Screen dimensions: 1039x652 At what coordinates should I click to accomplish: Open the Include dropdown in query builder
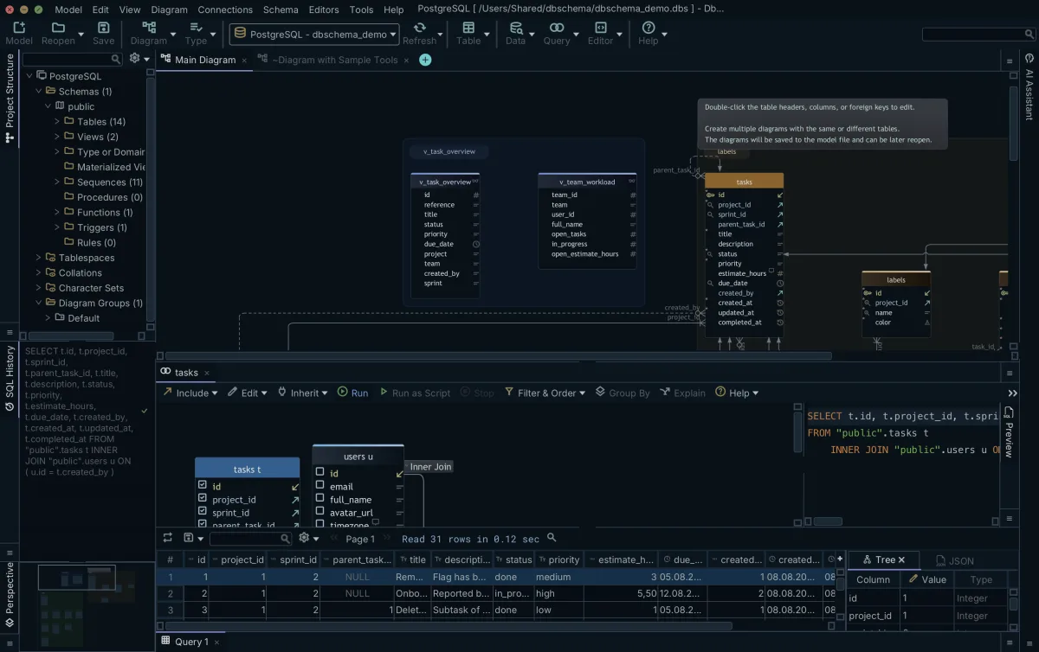click(x=190, y=393)
